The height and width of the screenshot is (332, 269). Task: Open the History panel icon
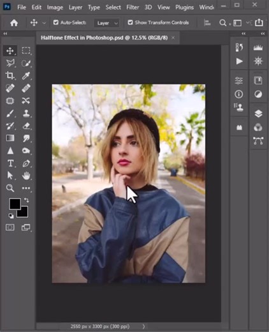pyautogui.click(x=239, y=47)
